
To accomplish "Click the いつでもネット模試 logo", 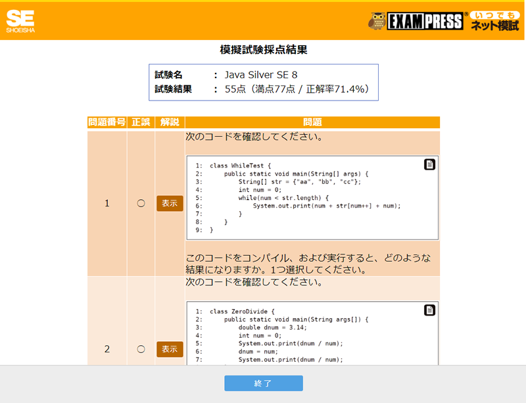I will (x=495, y=21).
